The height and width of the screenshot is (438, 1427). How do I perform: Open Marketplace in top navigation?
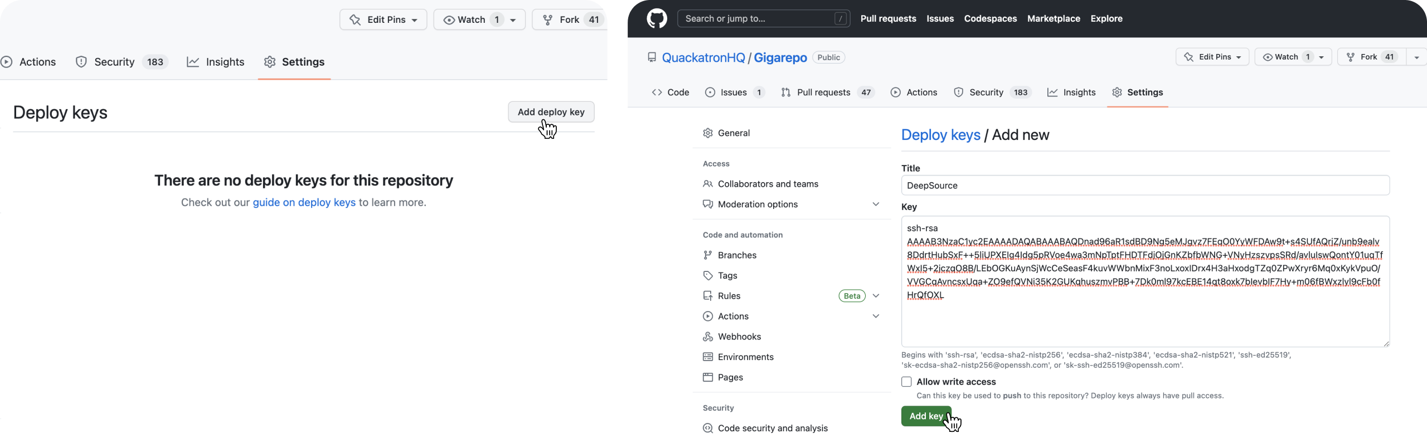coord(1054,18)
